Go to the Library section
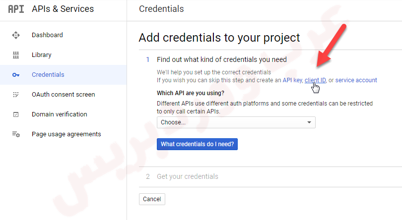Image resolution: width=402 pixels, height=220 pixels. 42,55
